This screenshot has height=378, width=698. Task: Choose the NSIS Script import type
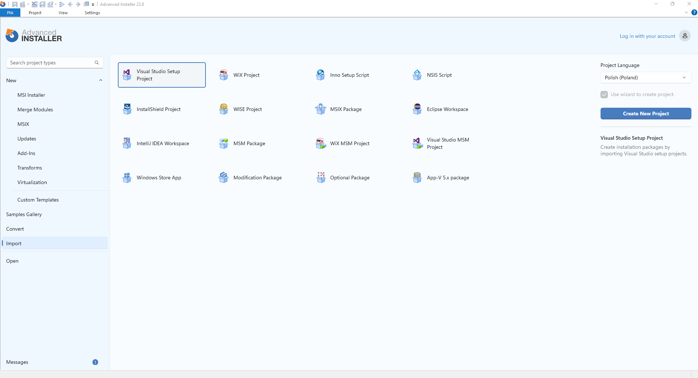pos(432,75)
